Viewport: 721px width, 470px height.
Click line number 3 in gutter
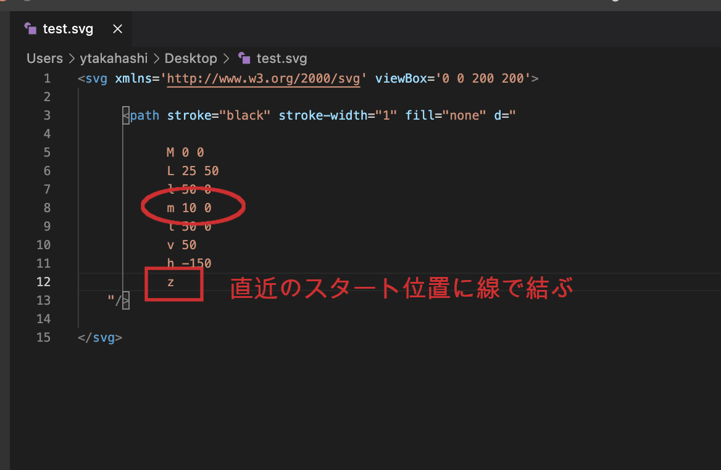(47, 115)
